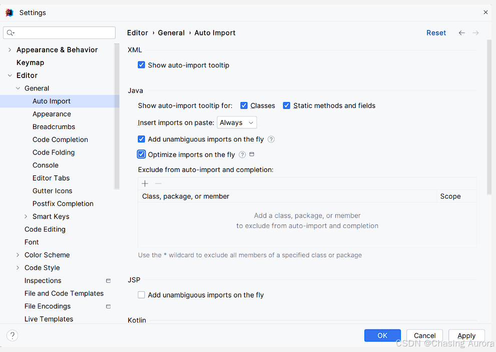The image size is (496, 352).
Task: Click help icon beside Optimize imports
Action: (x=242, y=154)
